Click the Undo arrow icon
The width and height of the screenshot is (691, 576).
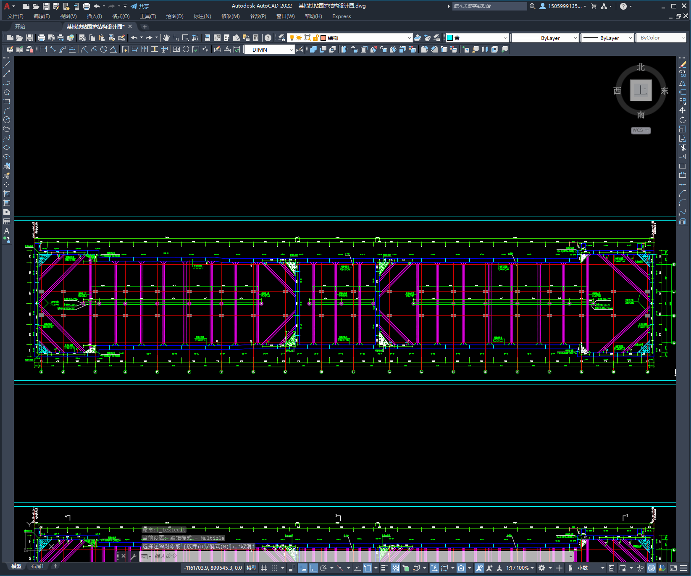134,38
